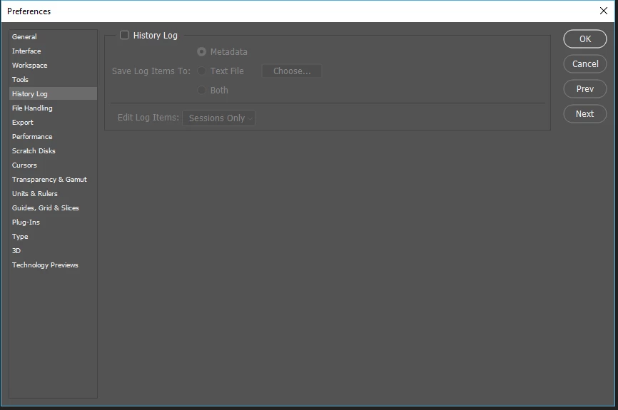
Task: Confirm preferences with OK button
Action: click(585, 39)
